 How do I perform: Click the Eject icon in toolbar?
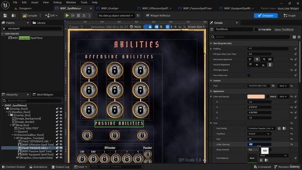point(84,16)
